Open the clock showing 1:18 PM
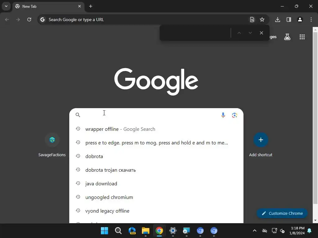Viewport: 318px width, 238px height. 297,231
